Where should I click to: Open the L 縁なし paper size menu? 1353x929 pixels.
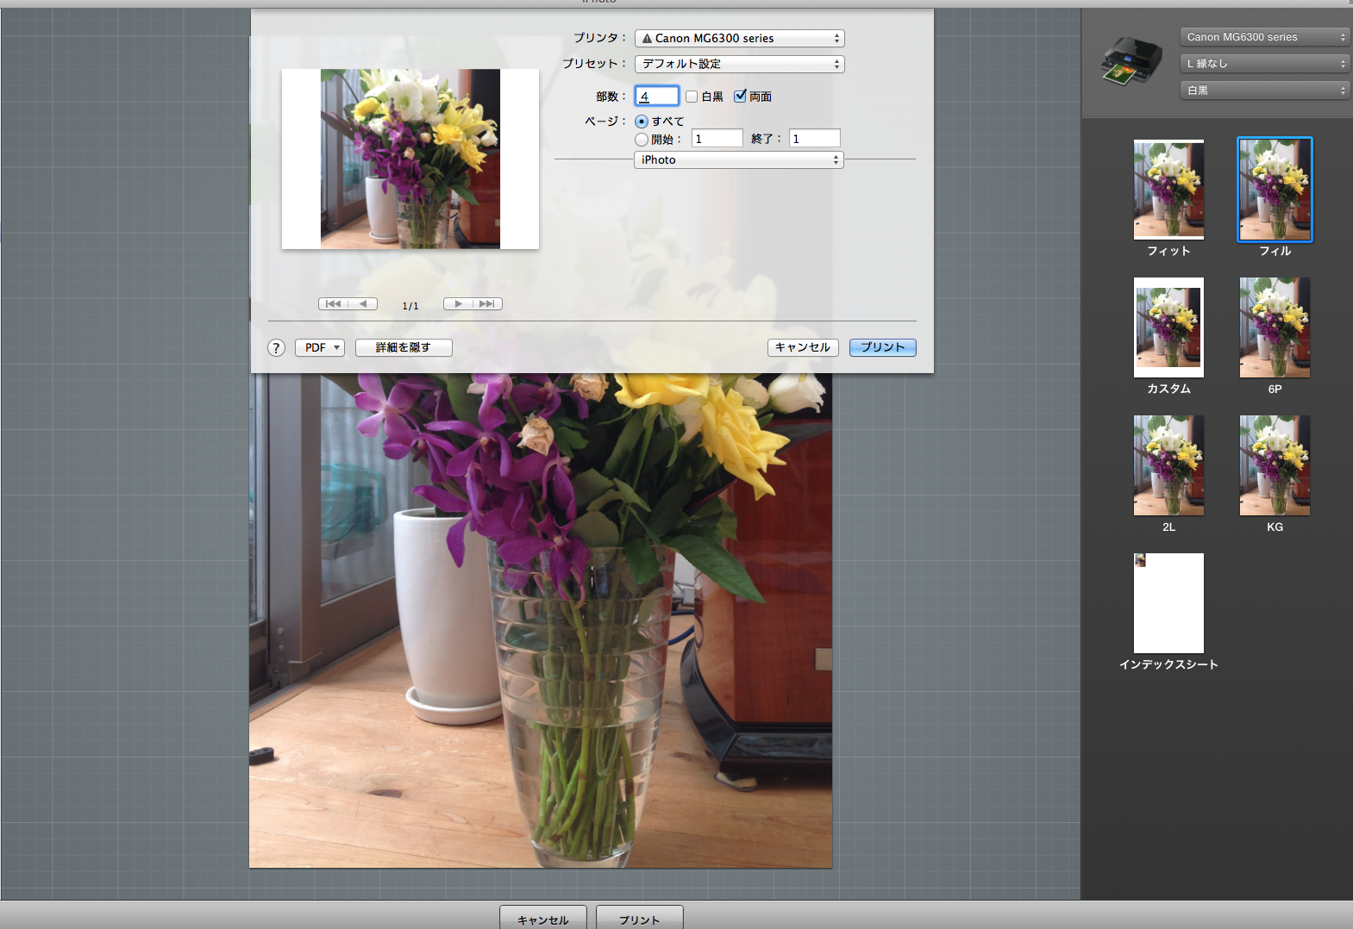1263,64
